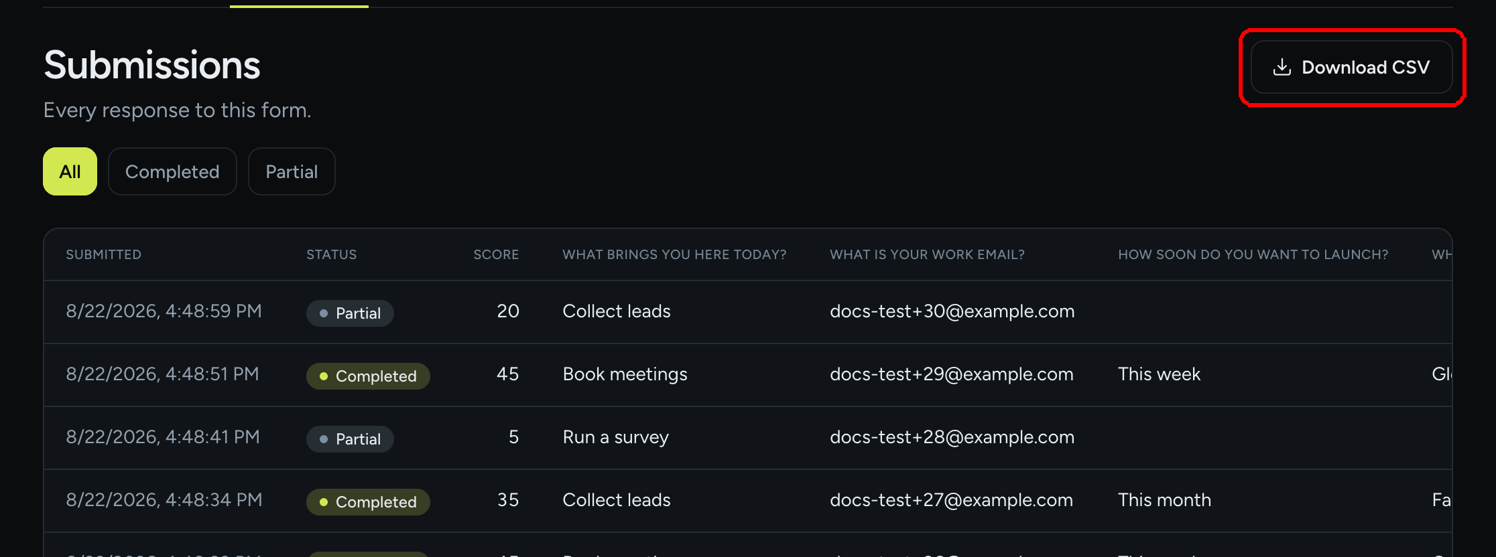The image size is (1496, 557).
Task: Click 'Collect leads' in the docs-test+30 row
Action: point(617,311)
